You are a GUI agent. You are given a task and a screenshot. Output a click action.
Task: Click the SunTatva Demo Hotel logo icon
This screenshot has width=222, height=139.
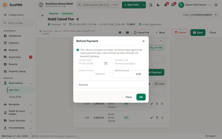pyautogui.click(x=41, y=5)
